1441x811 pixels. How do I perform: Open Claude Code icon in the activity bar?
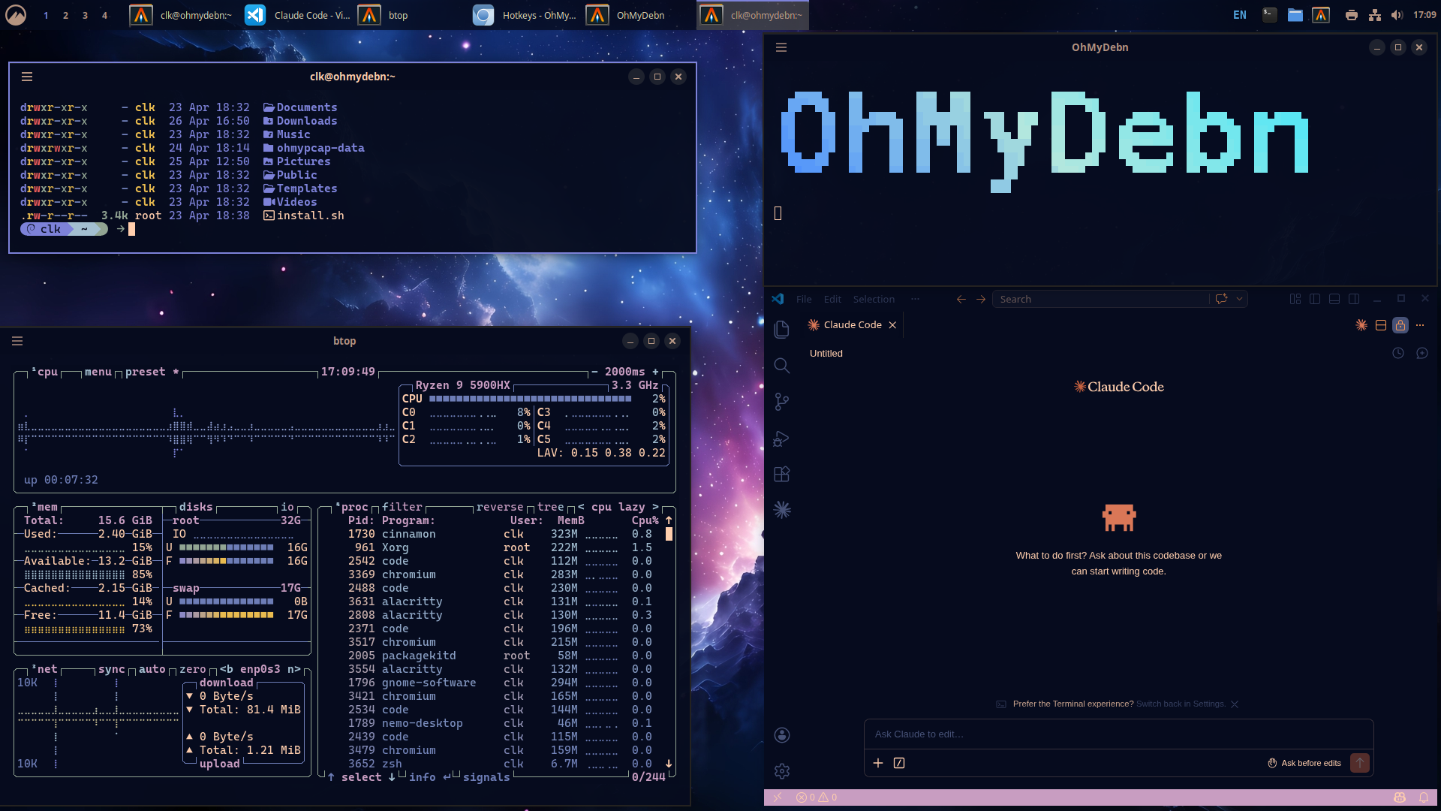point(781,510)
